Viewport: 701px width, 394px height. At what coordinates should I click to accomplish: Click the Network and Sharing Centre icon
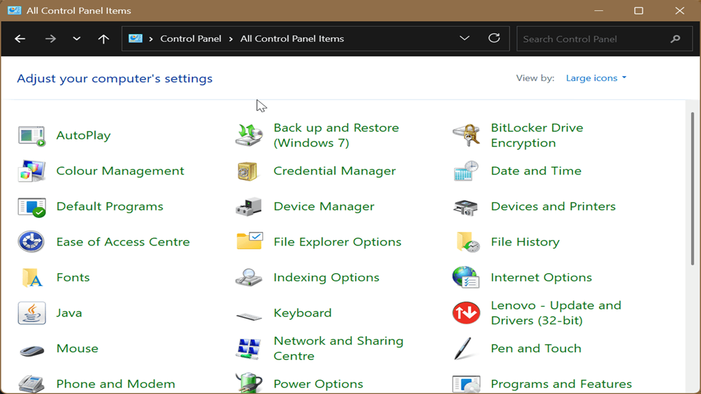point(249,348)
